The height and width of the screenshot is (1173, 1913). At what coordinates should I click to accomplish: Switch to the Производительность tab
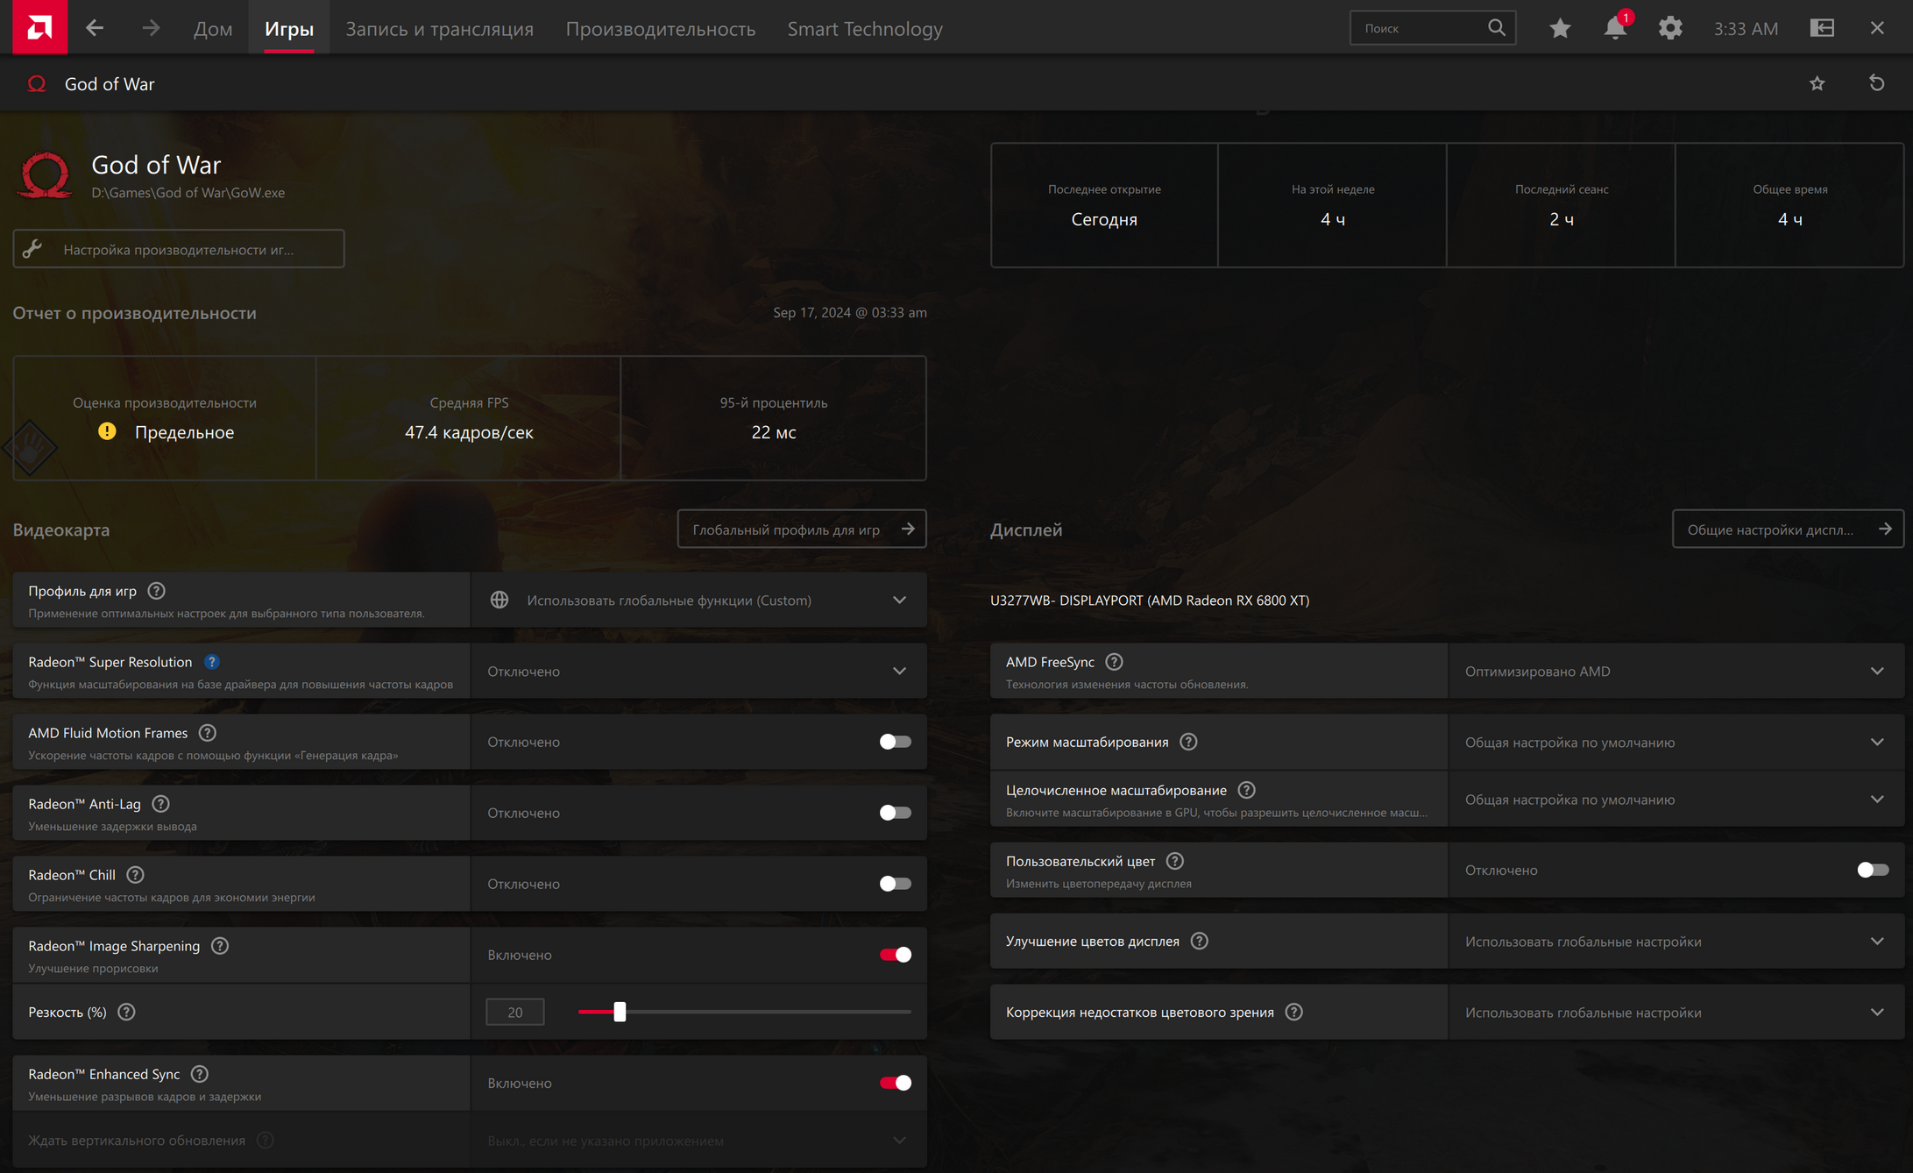(x=660, y=29)
